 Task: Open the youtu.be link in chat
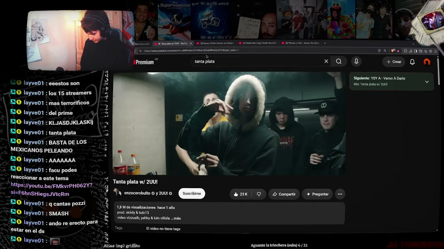(x=52, y=190)
